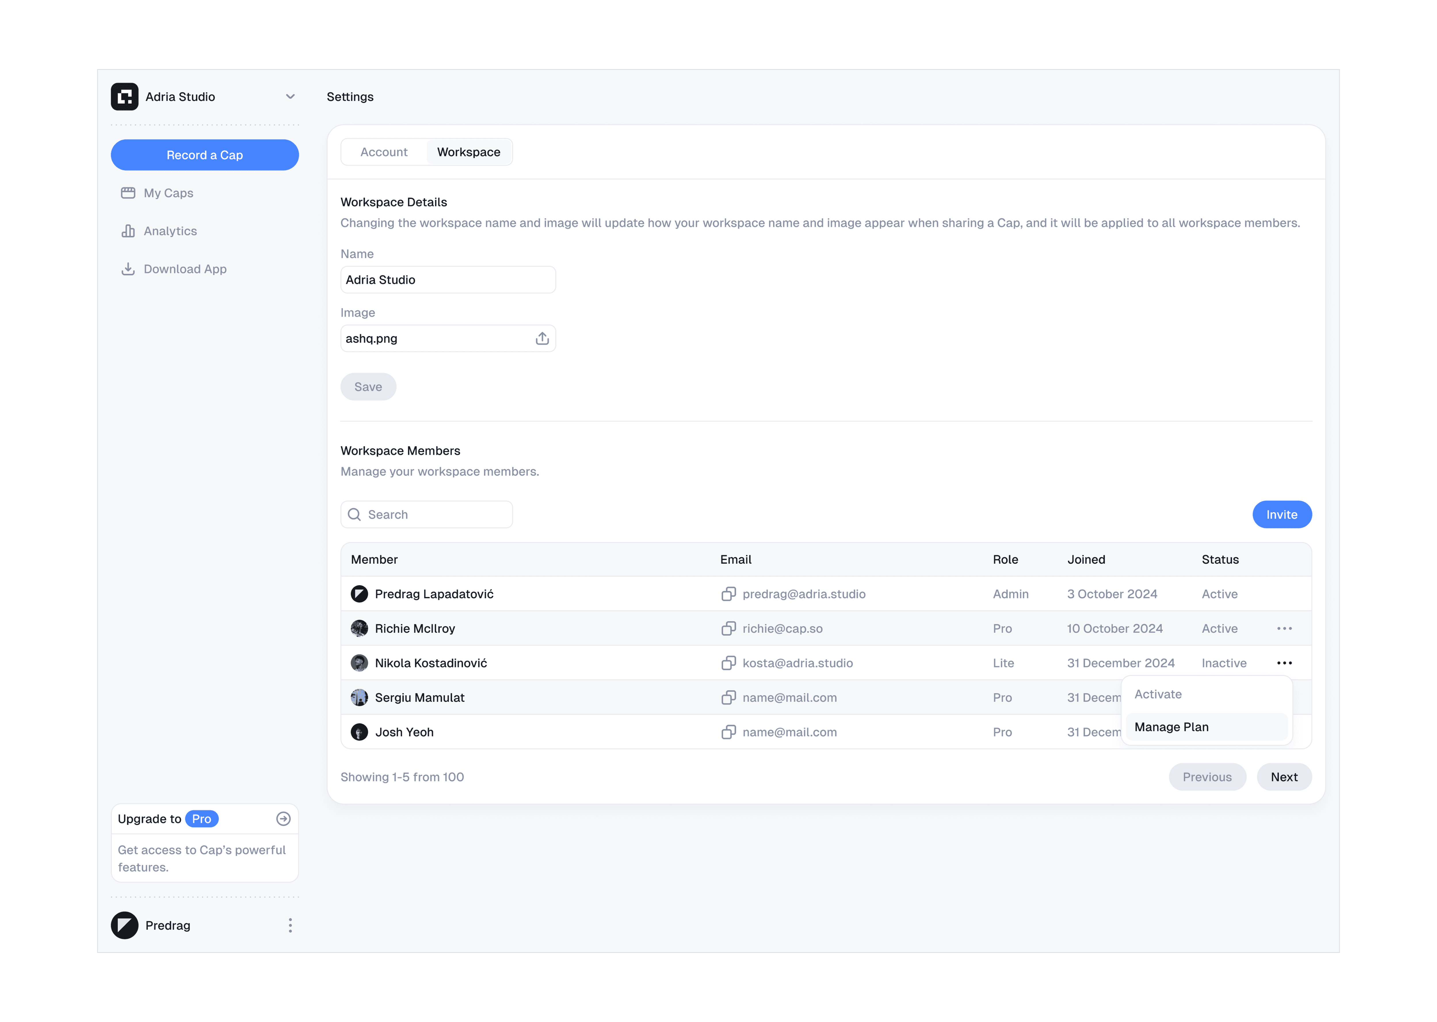
Task: Click the Analytics chart icon
Action: point(128,231)
